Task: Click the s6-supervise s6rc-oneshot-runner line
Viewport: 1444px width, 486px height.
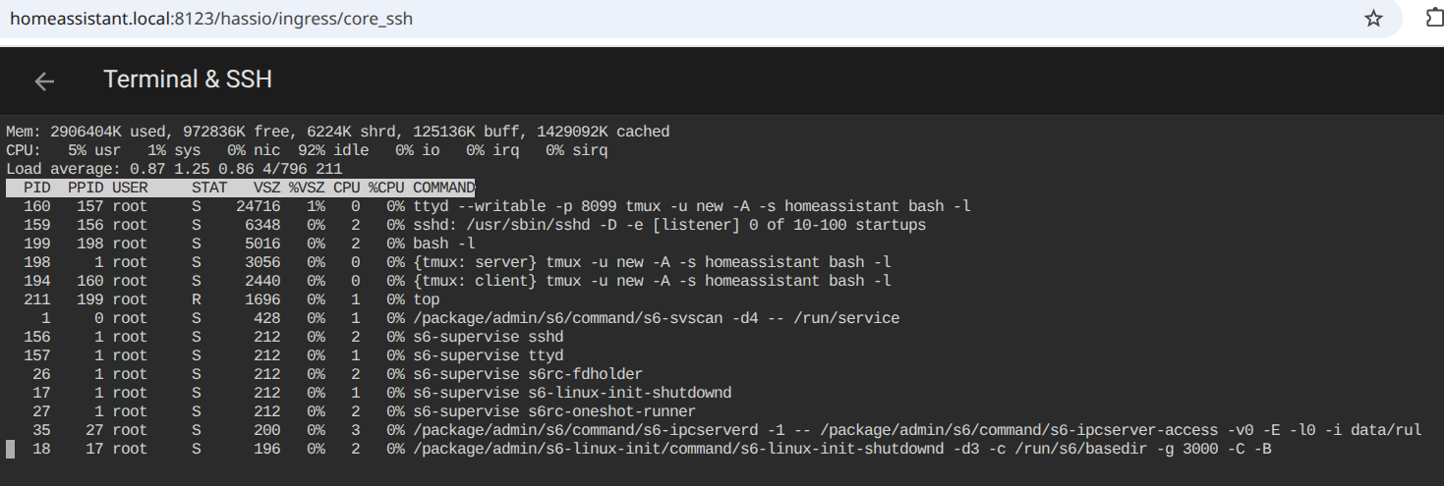Action: (351, 411)
